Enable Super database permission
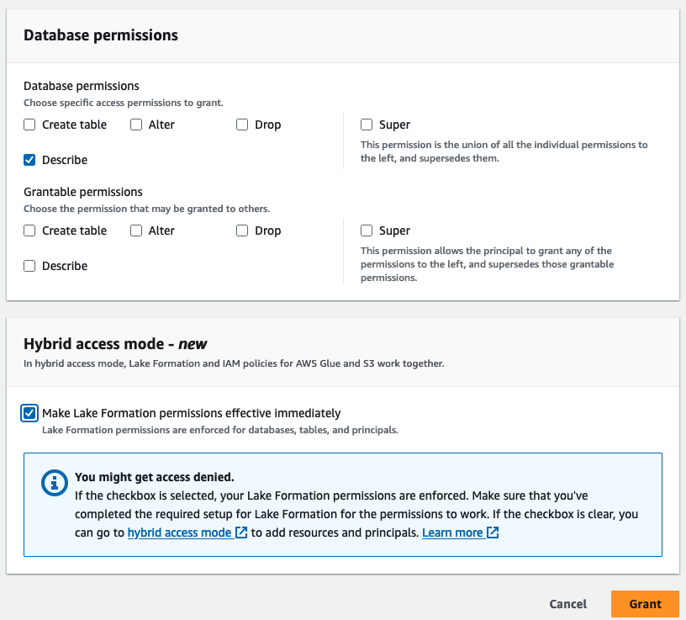The height and width of the screenshot is (620, 686). tap(367, 125)
